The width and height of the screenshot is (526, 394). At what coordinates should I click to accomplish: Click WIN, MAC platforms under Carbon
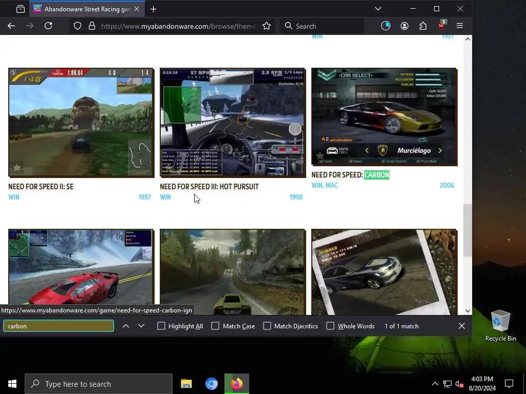pyautogui.click(x=325, y=185)
